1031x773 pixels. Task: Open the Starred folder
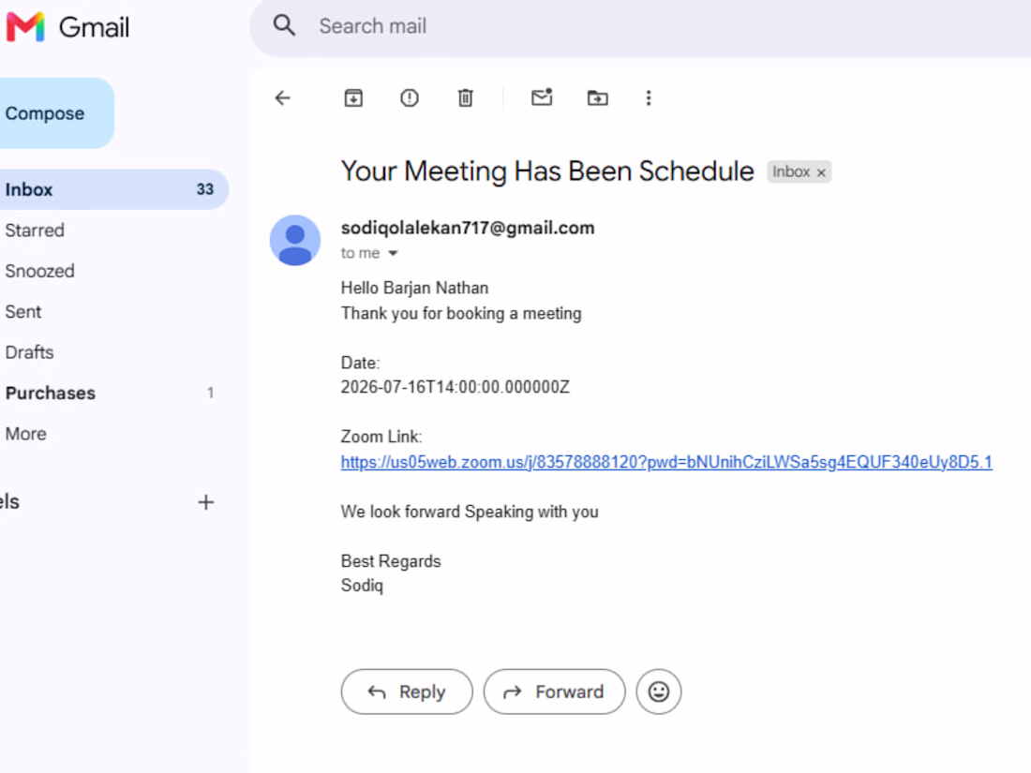[34, 230]
